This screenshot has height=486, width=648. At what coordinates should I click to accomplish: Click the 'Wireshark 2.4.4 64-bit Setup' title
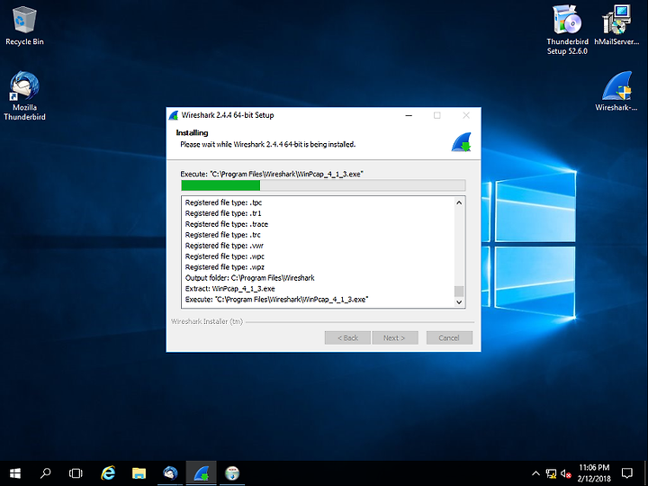(x=228, y=115)
